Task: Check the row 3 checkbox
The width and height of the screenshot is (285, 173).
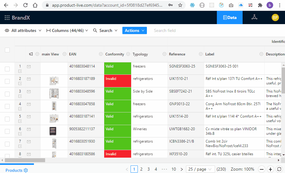Action: click(x=7, y=94)
